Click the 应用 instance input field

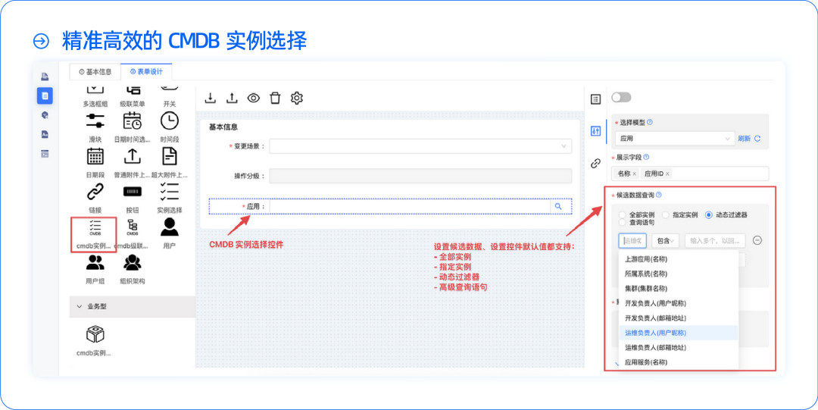click(x=410, y=206)
